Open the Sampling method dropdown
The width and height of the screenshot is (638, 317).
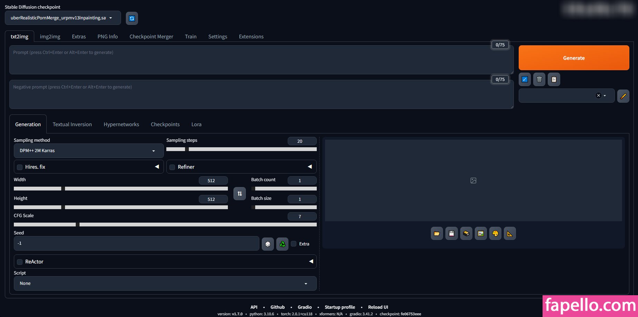click(89, 151)
